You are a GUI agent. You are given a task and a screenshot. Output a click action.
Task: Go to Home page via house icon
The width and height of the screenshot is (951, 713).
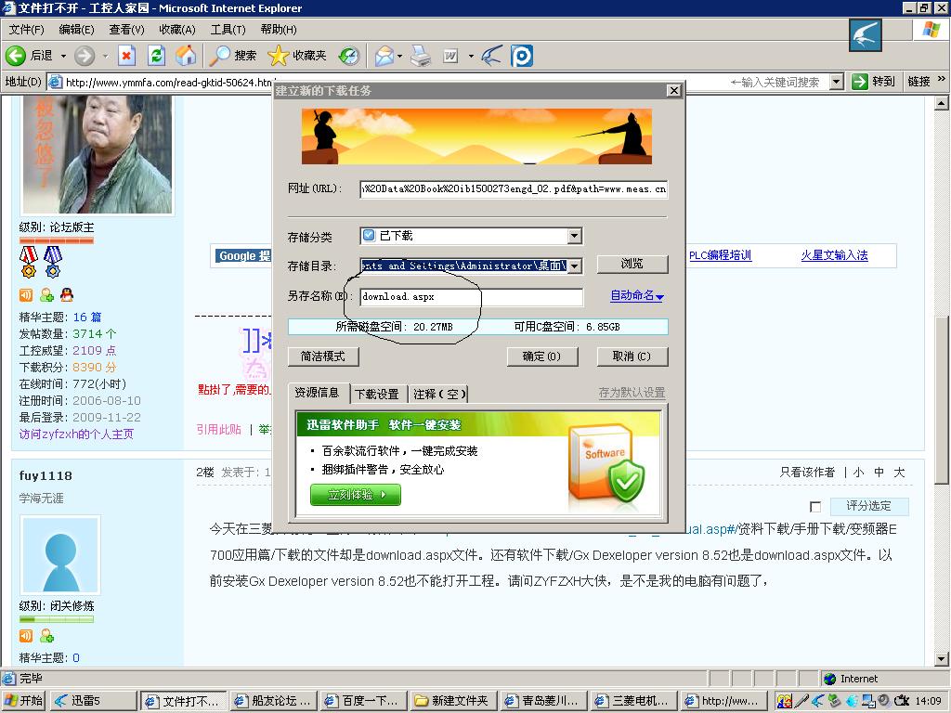point(186,56)
